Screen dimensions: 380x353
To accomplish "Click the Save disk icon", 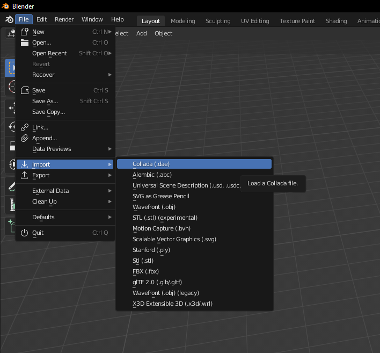I will click(25, 90).
